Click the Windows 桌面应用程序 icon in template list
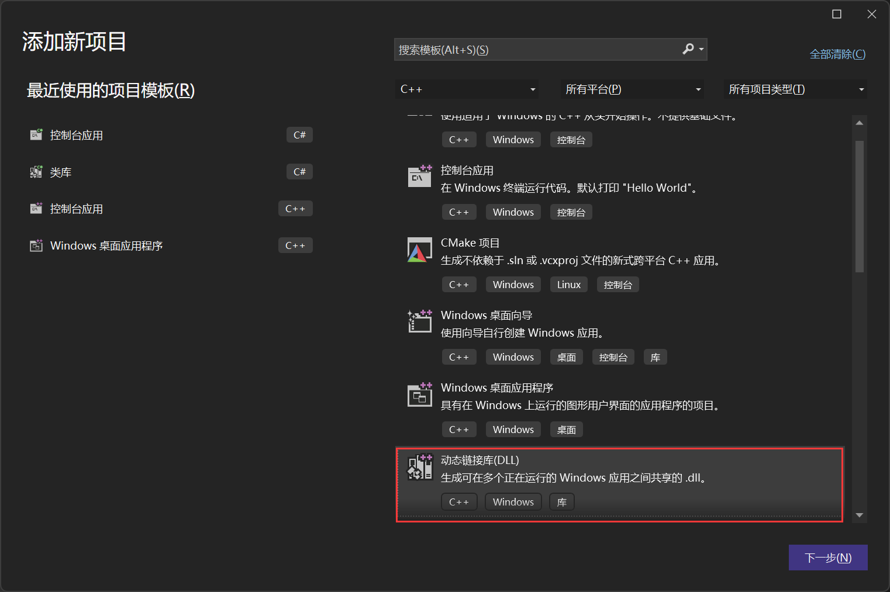This screenshot has height=592, width=890. pyautogui.click(x=419, y=394)
